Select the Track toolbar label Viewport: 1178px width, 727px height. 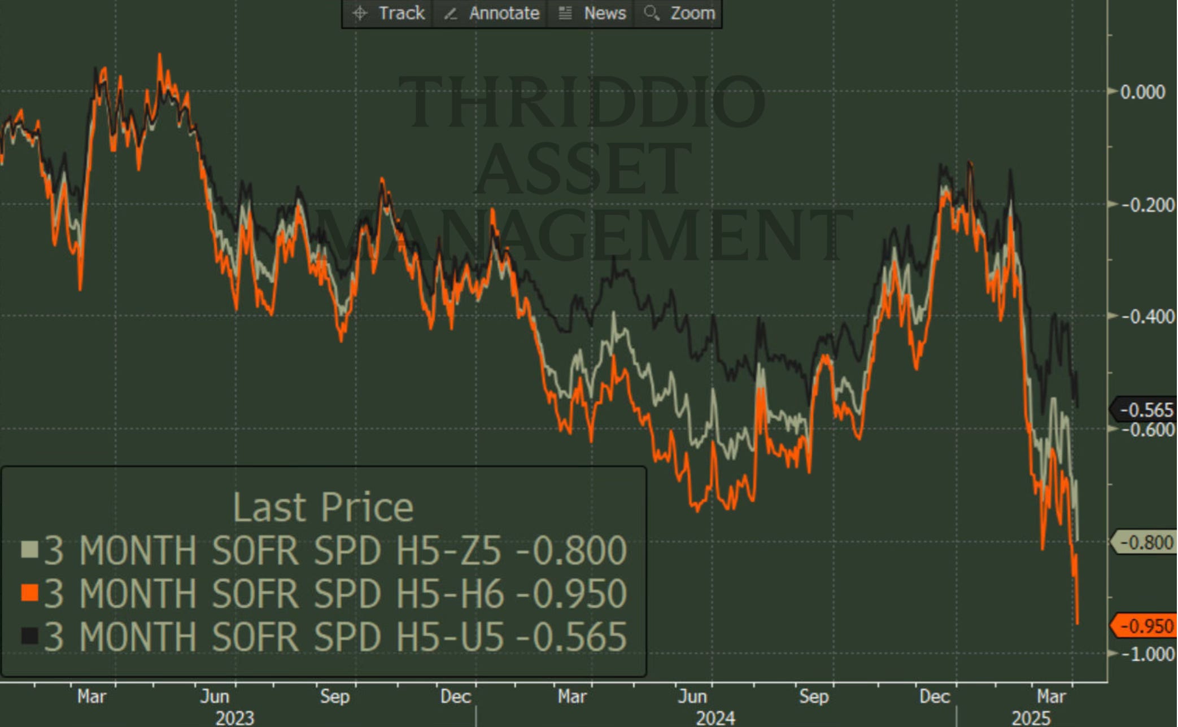(401, 13)
